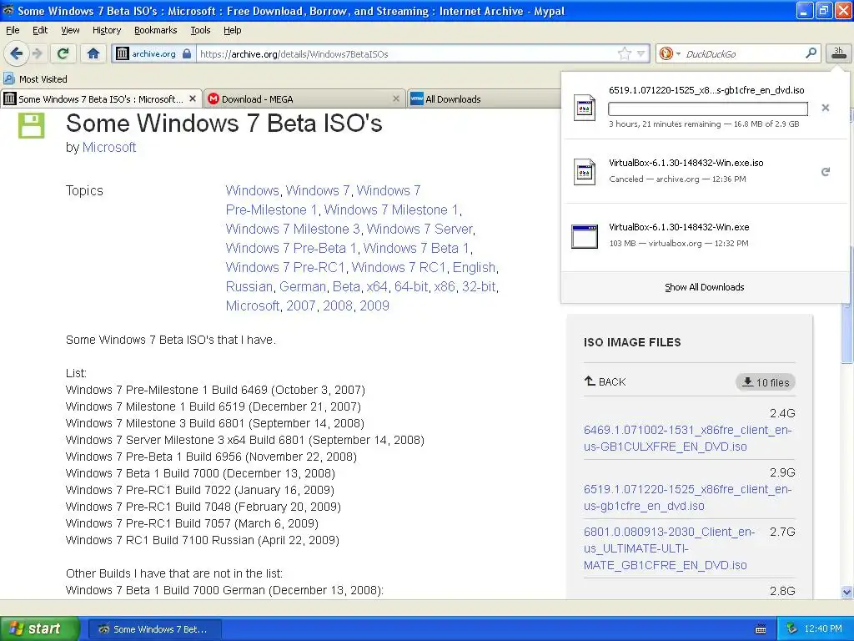Open the Edit menu
The width and height of the screenshot is (854, 641).
click(x=40, y=30)
